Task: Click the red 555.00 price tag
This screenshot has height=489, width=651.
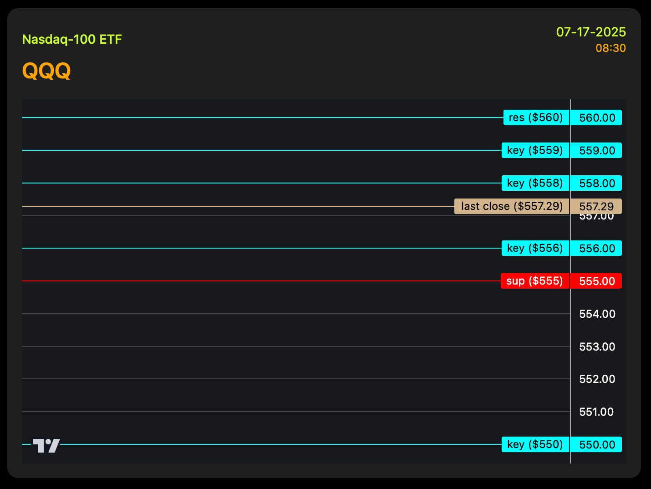Action: coord(596,281)
